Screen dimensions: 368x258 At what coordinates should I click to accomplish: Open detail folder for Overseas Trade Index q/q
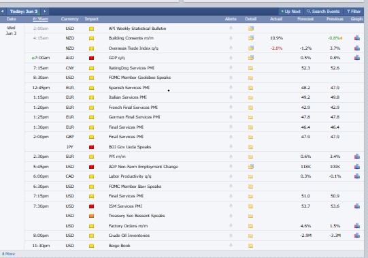click(250, 48)
